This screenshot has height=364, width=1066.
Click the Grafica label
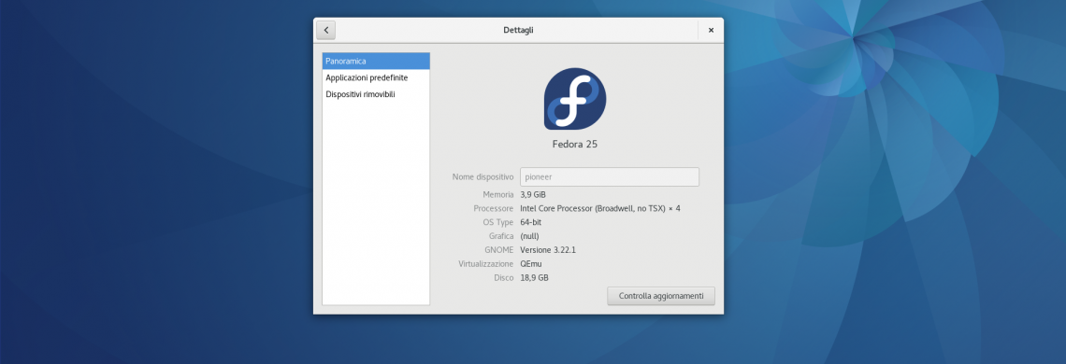coord(501,236)
